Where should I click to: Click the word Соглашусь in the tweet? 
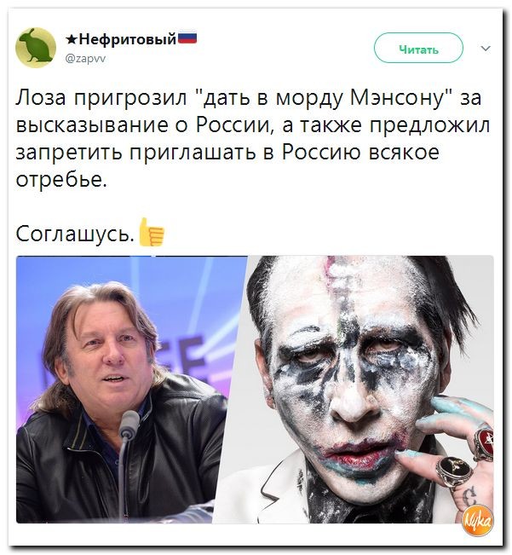tap(75, 234)
